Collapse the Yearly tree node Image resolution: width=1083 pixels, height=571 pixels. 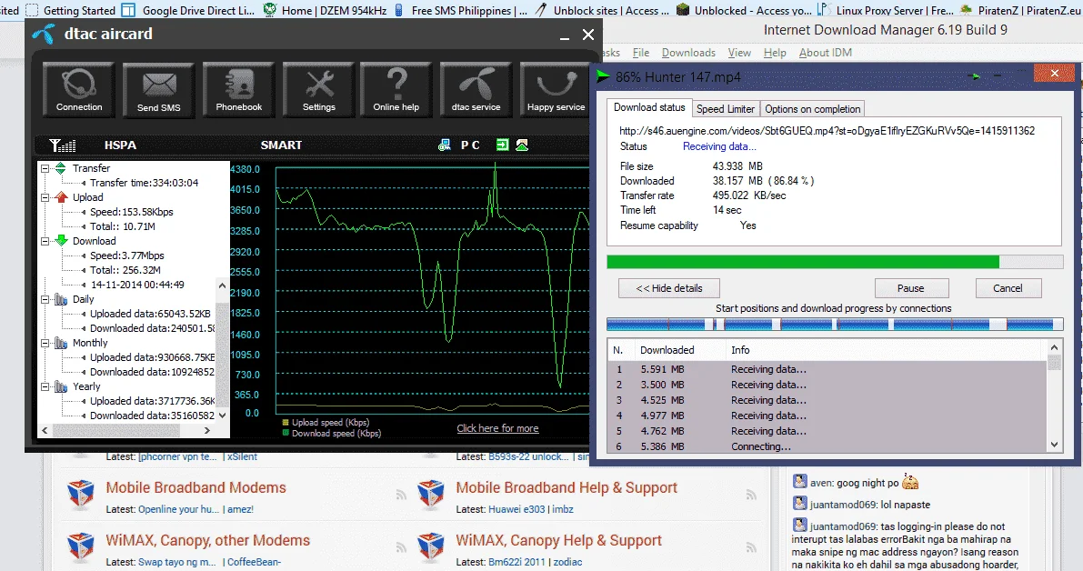tap(45, 386)
